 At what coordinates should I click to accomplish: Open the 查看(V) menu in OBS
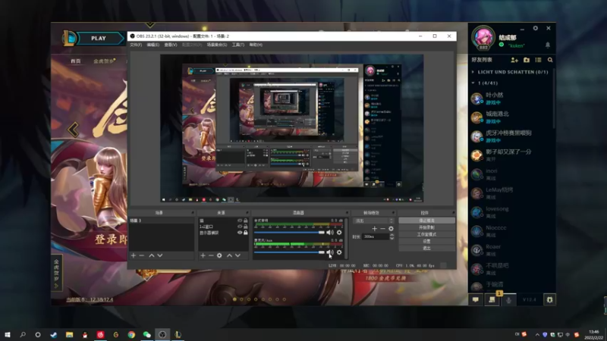[x=170, y=45]
